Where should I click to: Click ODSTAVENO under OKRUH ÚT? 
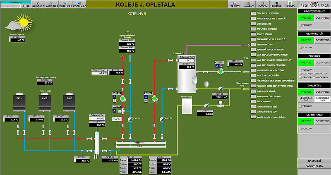[323, 62]
